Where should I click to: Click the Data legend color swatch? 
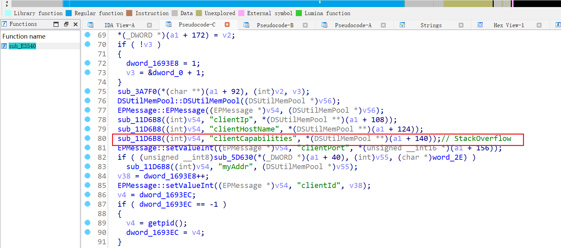click(x=175, y=13)
